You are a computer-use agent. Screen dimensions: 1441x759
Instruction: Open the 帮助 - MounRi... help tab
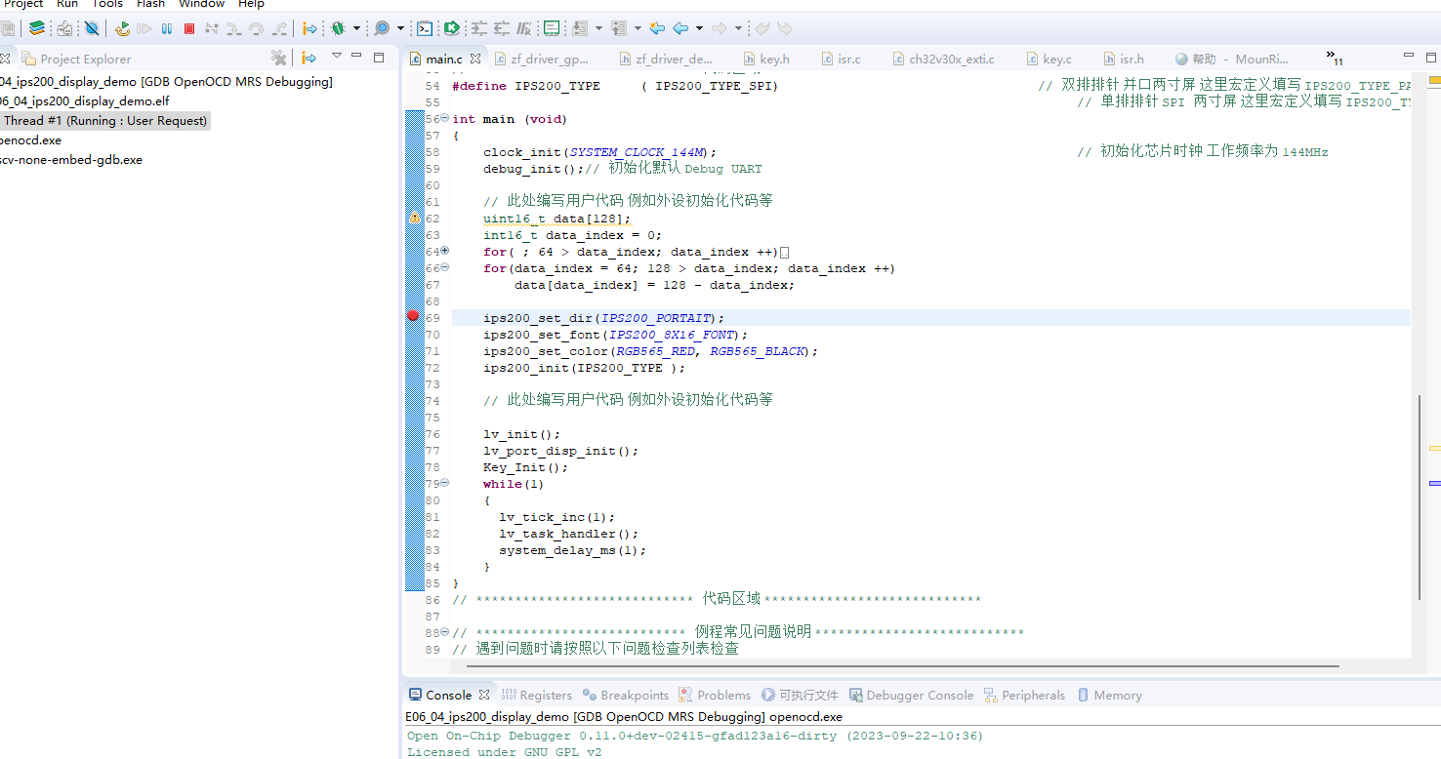1232,59
